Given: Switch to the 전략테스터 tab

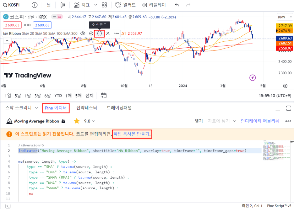Looking at the screenshot, I should (x=86, y=108).
